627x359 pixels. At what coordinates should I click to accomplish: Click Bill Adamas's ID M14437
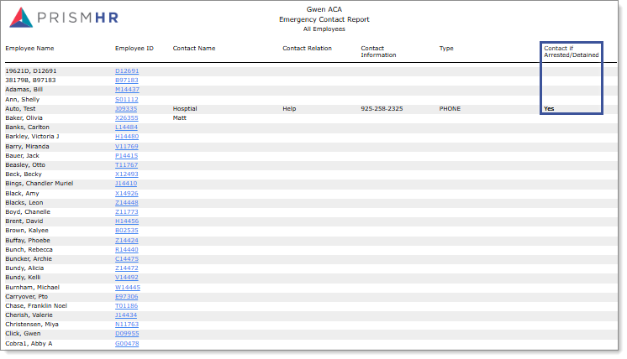point(127,90)
